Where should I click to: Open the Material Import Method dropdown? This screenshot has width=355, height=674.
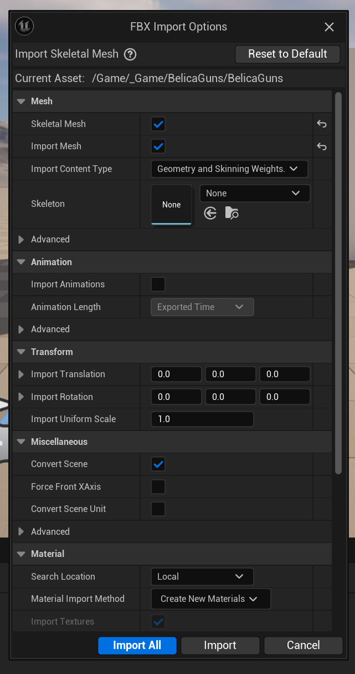[x=211, y=599]
